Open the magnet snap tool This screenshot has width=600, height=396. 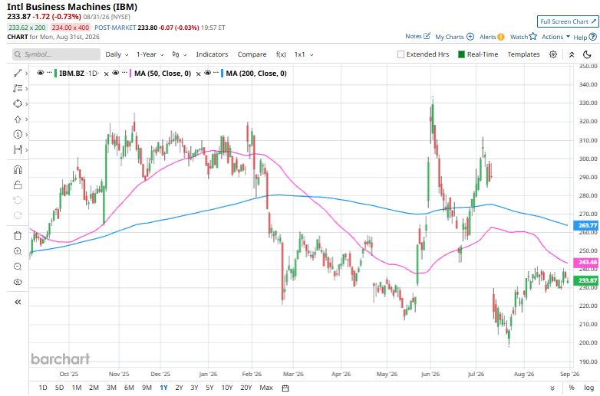18,169
